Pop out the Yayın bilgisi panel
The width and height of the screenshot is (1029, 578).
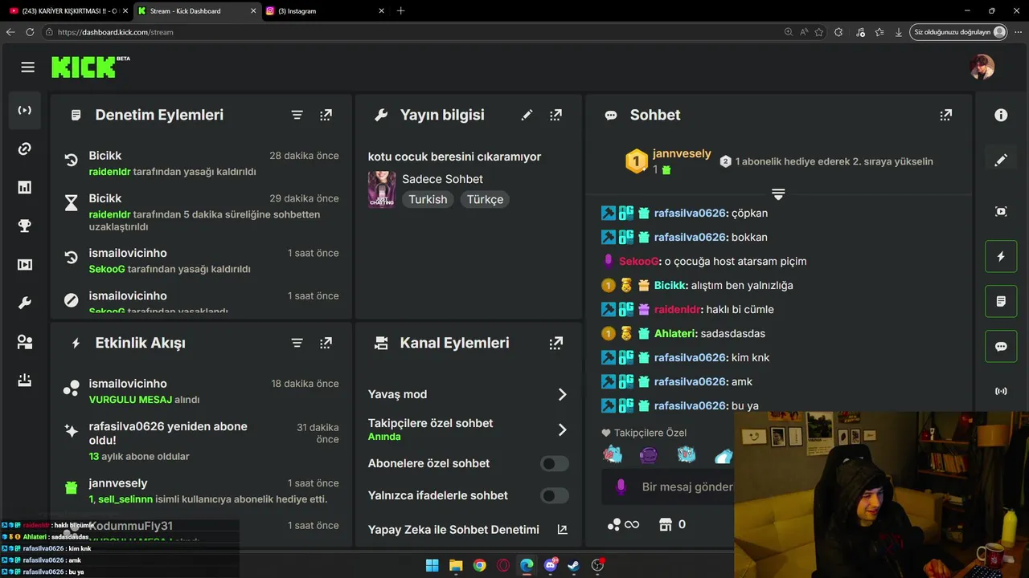point(555,115)
